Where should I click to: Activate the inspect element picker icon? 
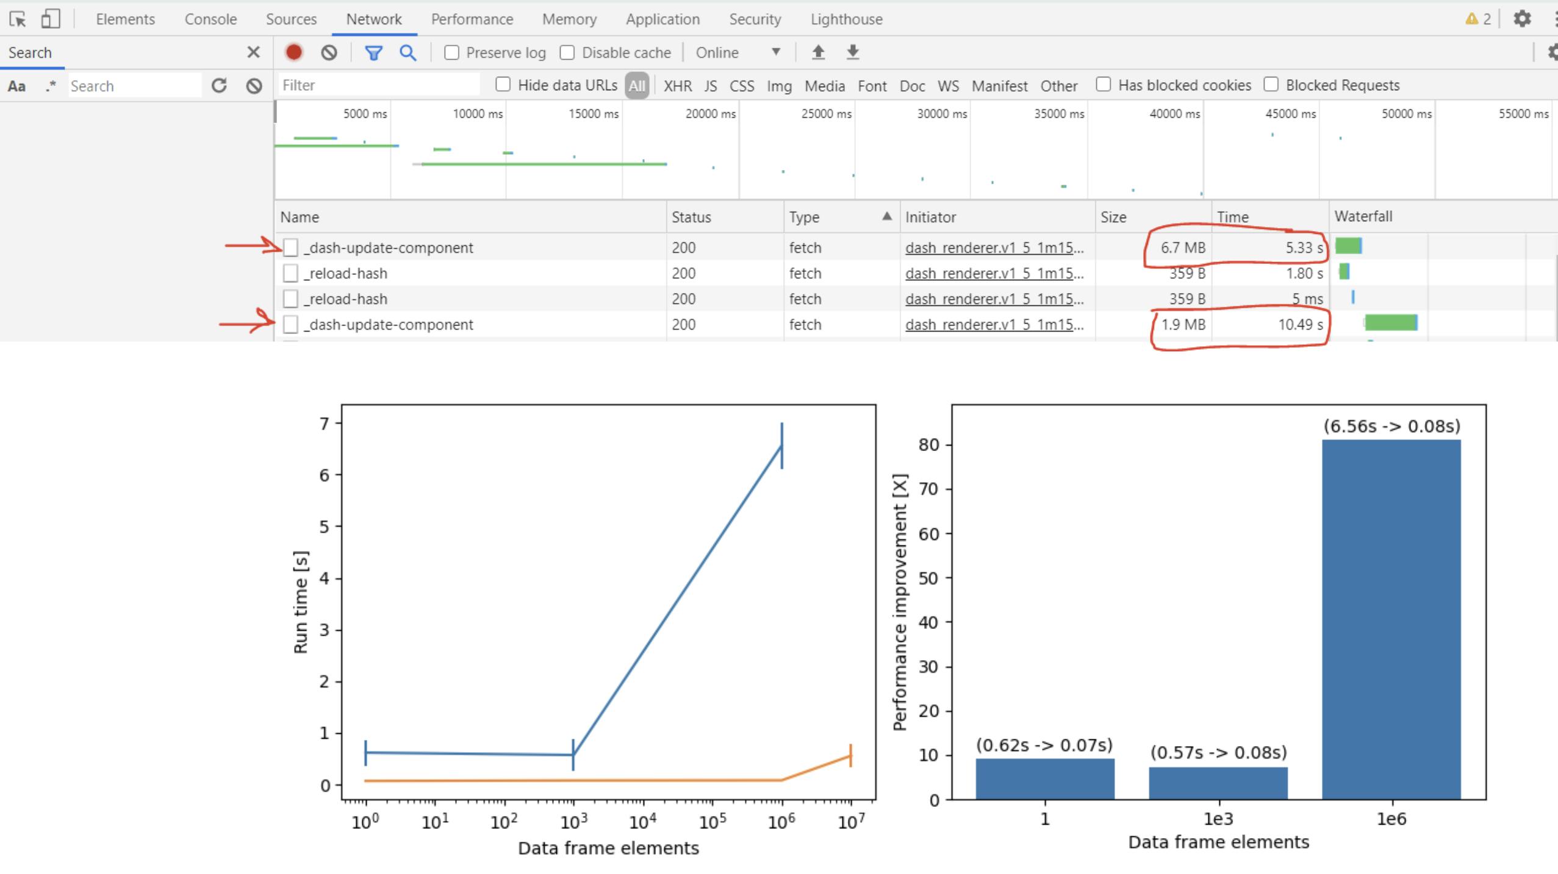coord(18,19)
